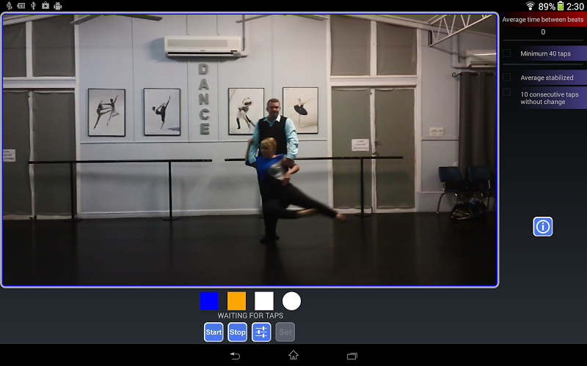Tap the WAITING FOR TAPS status text
This screenshot has height=366, width=587.
coord(250,315)
